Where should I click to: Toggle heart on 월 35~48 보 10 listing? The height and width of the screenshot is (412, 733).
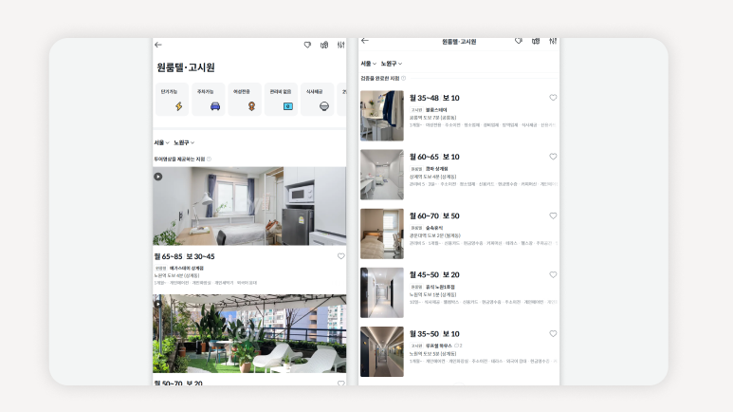(553, 98)
